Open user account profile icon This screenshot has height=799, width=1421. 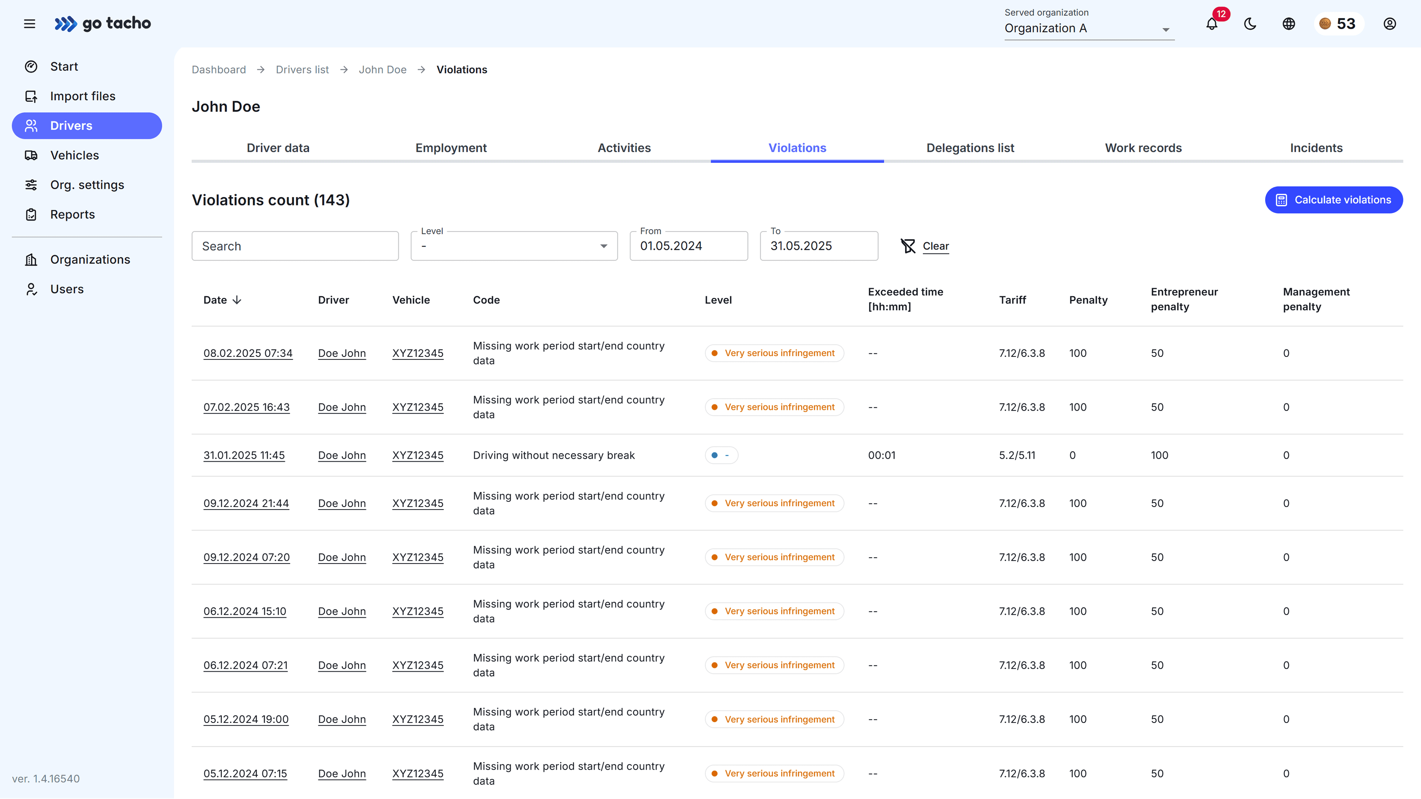pos(1390,24)
